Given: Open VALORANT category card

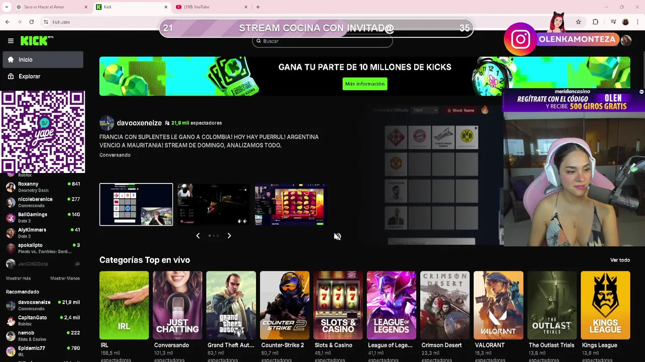Looking at the screenshot, I should [x=498, y=305].
